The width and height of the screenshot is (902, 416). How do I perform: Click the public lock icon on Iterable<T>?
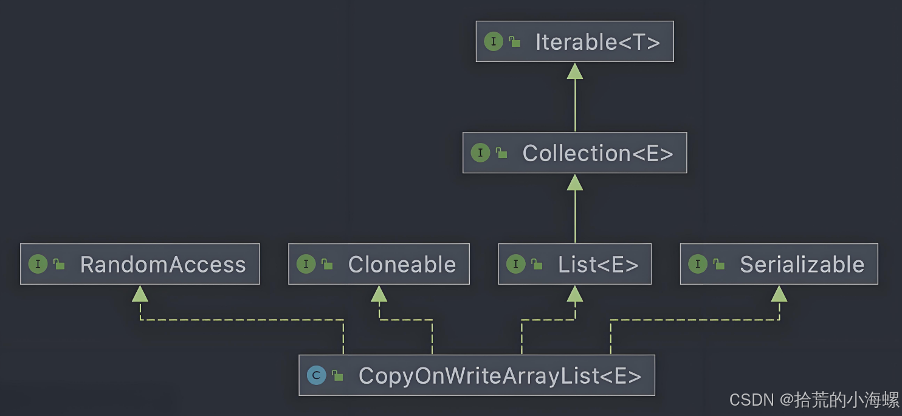pos(515,41)
